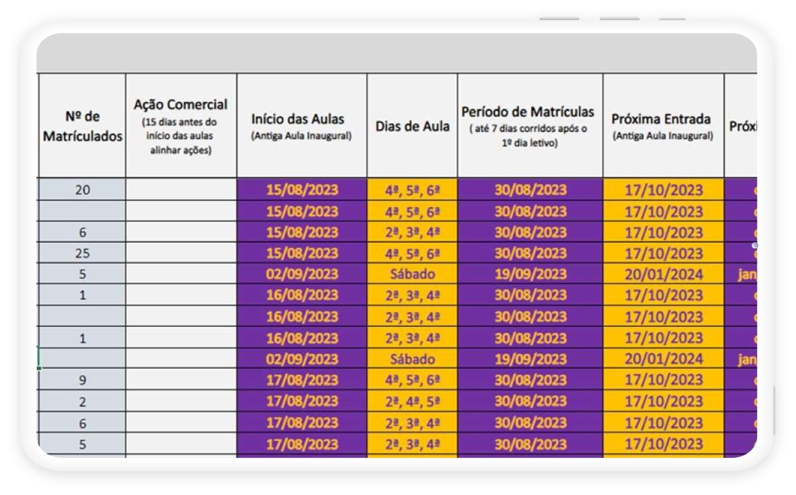The width and height of the screenshot is (796, 495).
Task: Click the enrollment cell with value 9
Action: click(82, 380)
